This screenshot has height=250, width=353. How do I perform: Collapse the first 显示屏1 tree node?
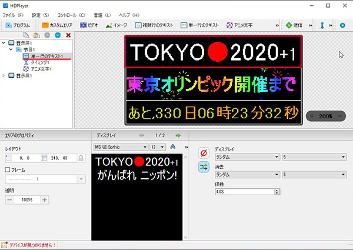tap(4, 42)
